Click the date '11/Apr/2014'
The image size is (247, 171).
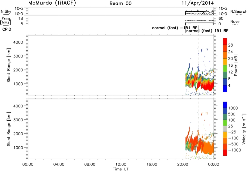tap(198, 3)
